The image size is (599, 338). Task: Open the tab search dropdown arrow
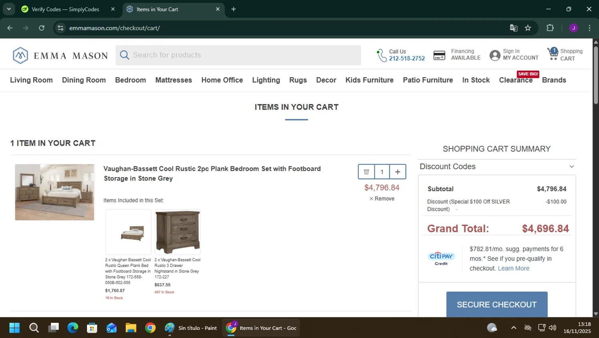click(x=9, y=9)
